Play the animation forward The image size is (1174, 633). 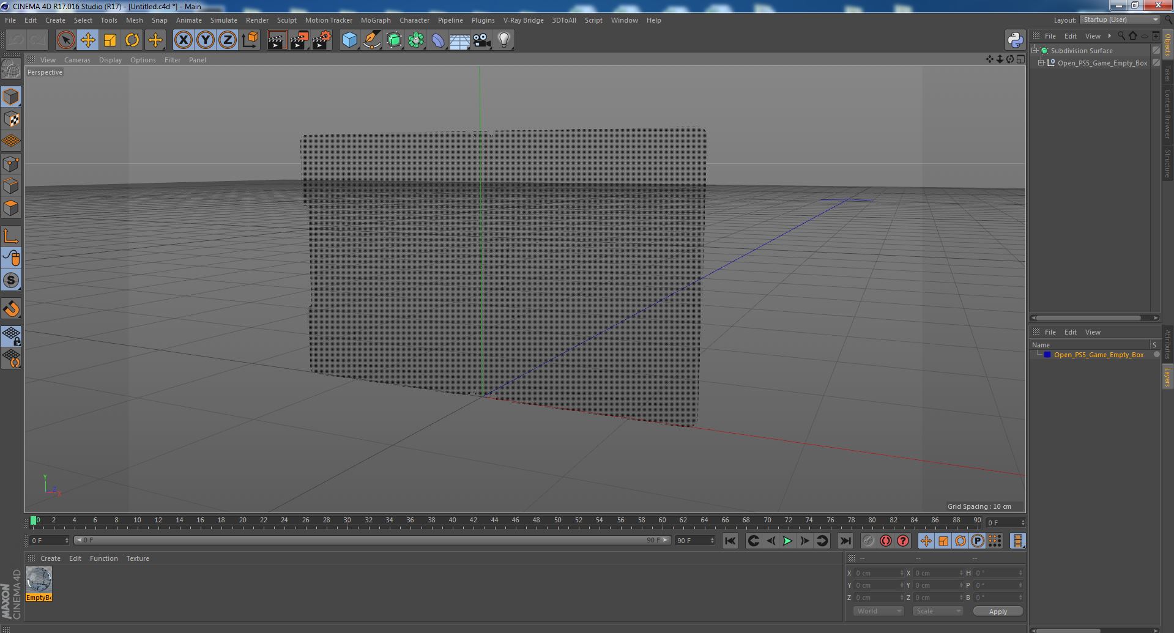click(x=788, y=541)
